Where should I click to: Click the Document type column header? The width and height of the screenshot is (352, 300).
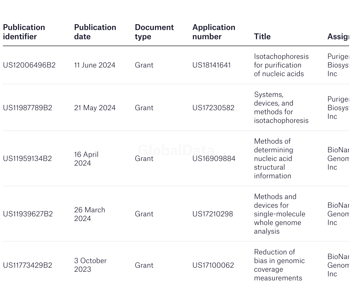154,32
